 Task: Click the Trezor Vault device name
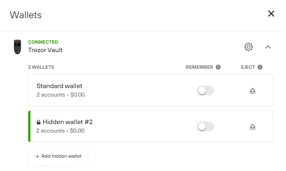[45, 50]
